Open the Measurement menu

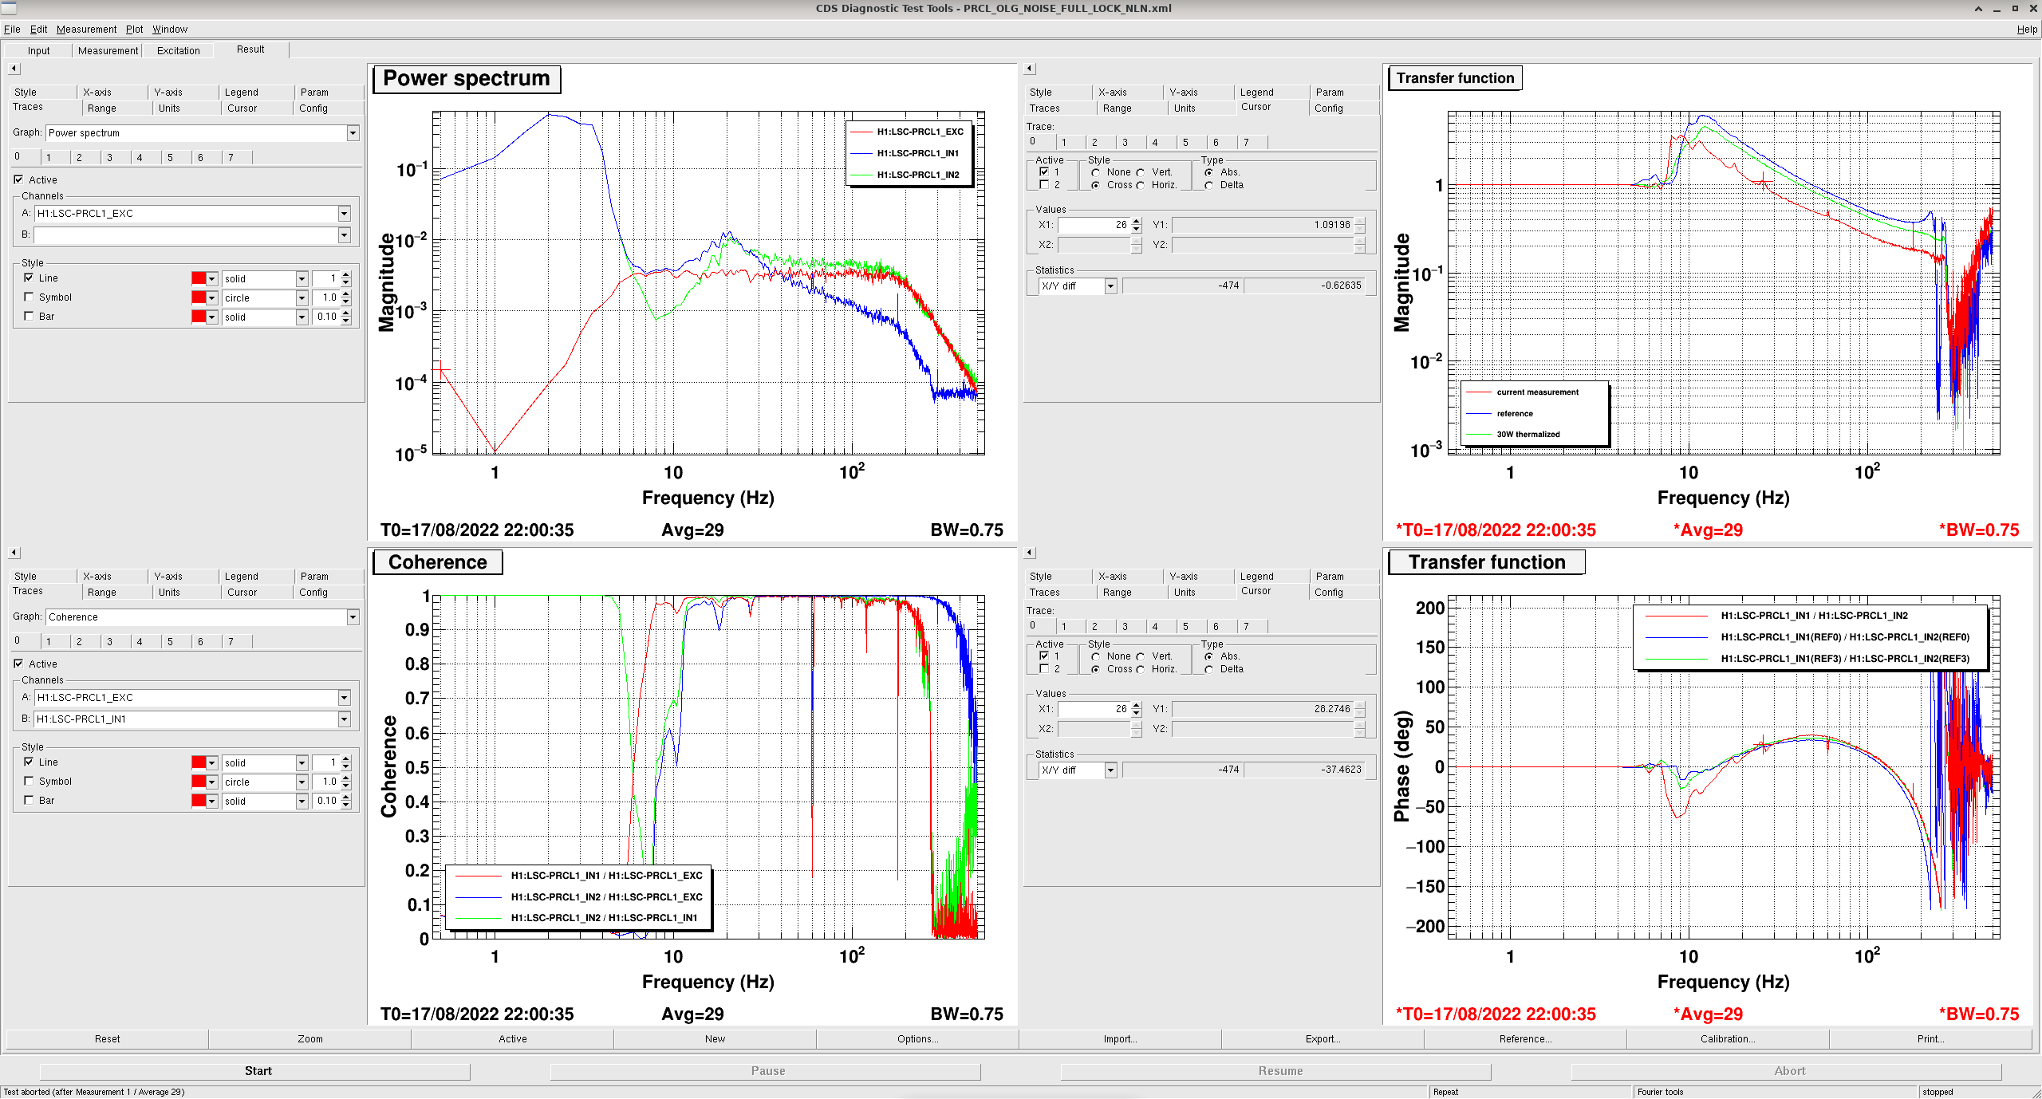tap(86, 30)
